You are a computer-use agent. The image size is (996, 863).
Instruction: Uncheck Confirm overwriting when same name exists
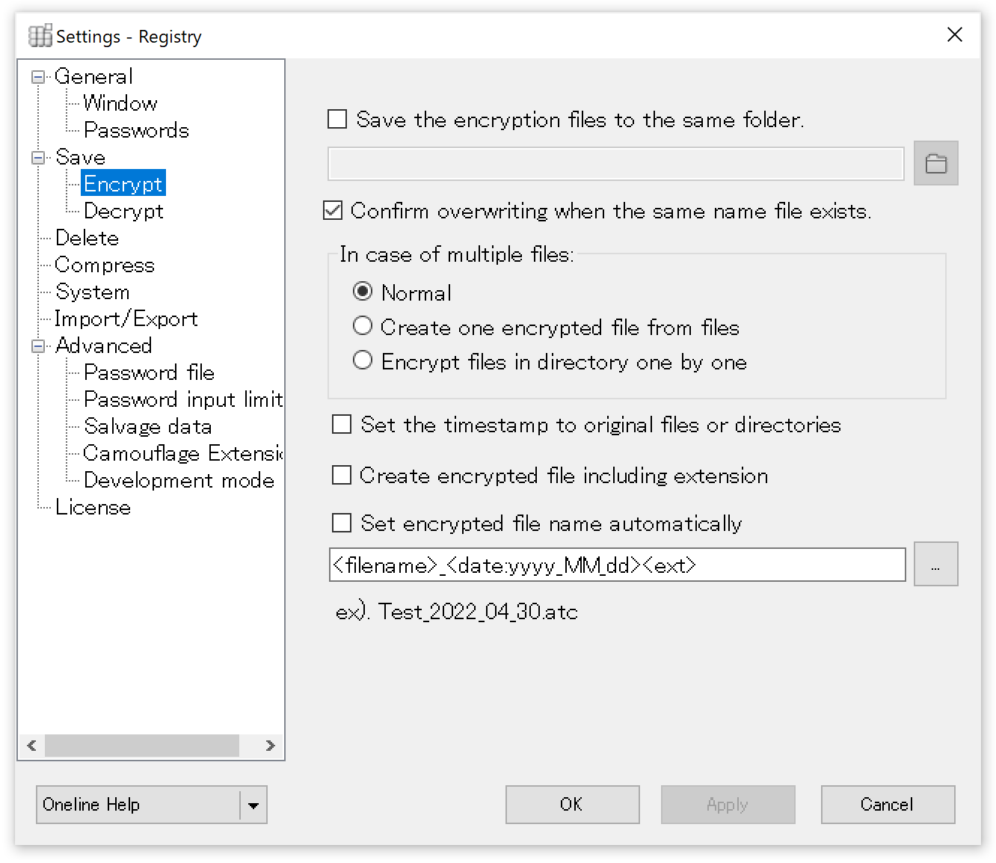tap(333, 211)
